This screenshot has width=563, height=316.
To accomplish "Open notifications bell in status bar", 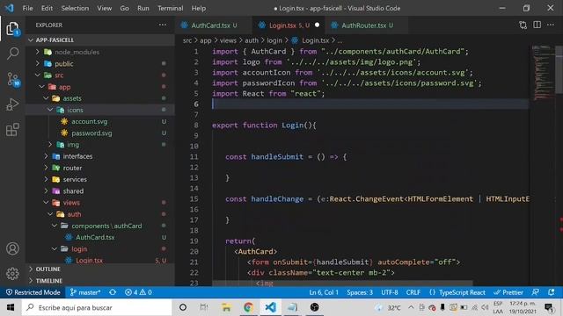I will point(552,292).
